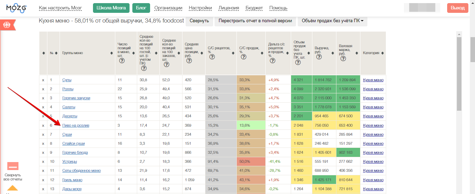Click the orange up-arrow icon at bottom left
Viewport: 475px width, 194px height.
[x=13, y=188]
